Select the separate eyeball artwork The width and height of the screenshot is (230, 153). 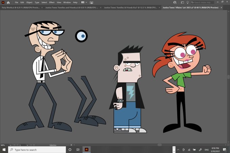(x=82, y=36)
